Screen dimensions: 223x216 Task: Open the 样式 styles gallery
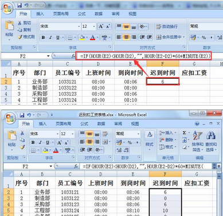coord(150,140)
